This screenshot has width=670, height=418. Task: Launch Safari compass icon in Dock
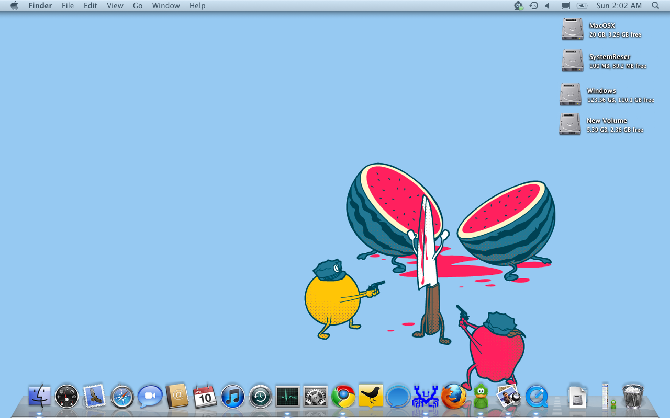pos(122,397)
